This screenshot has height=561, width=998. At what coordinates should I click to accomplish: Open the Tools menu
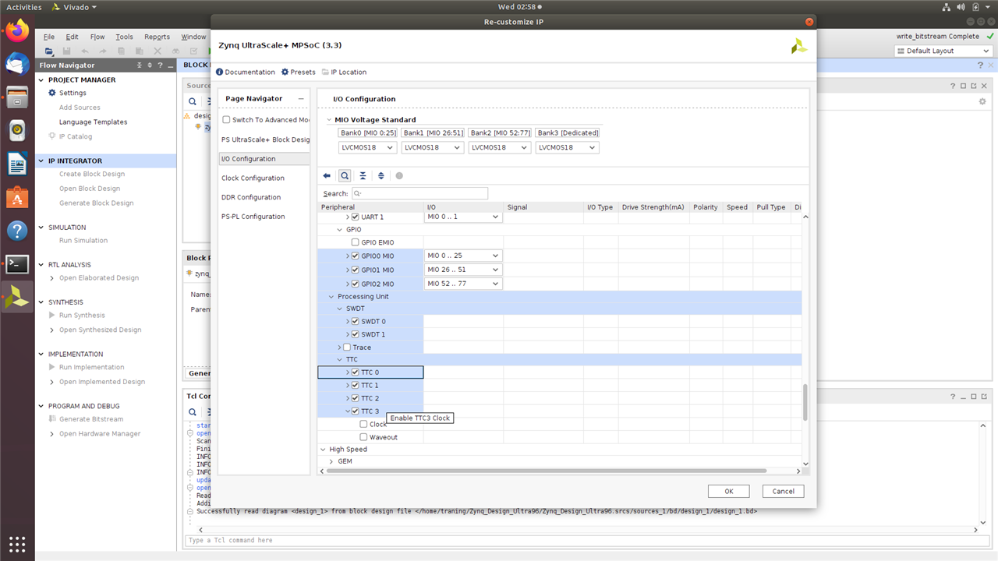click(x=124, y=37)
